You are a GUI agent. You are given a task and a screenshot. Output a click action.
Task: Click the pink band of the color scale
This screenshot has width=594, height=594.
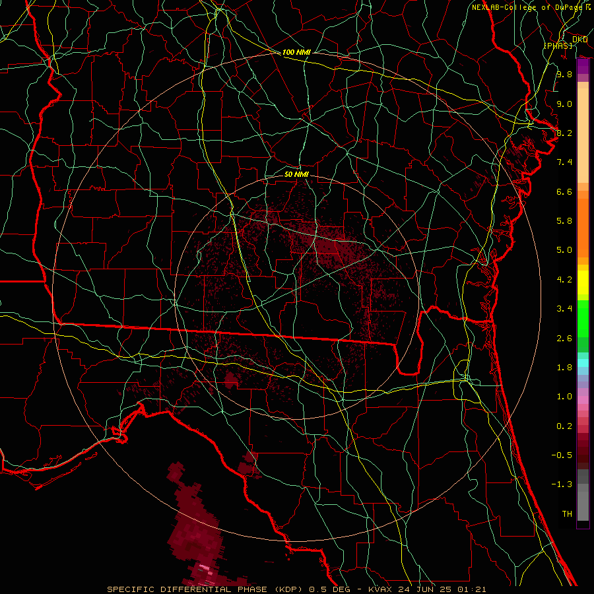pos(583,400)
